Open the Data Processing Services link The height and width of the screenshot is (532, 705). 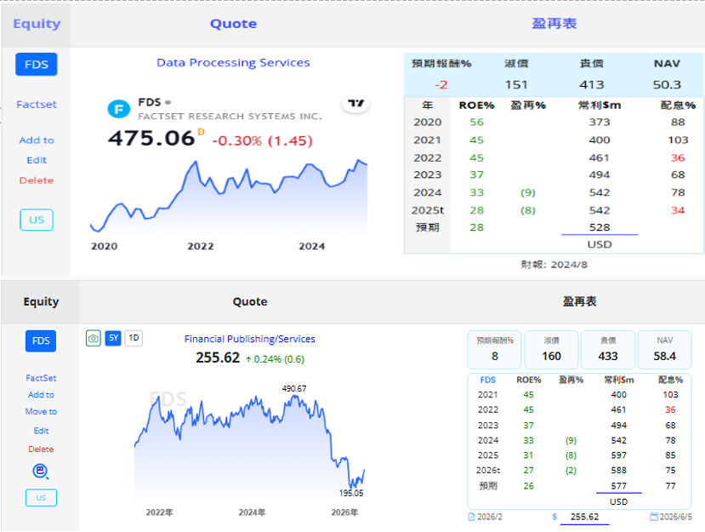(x=233, y=62)
